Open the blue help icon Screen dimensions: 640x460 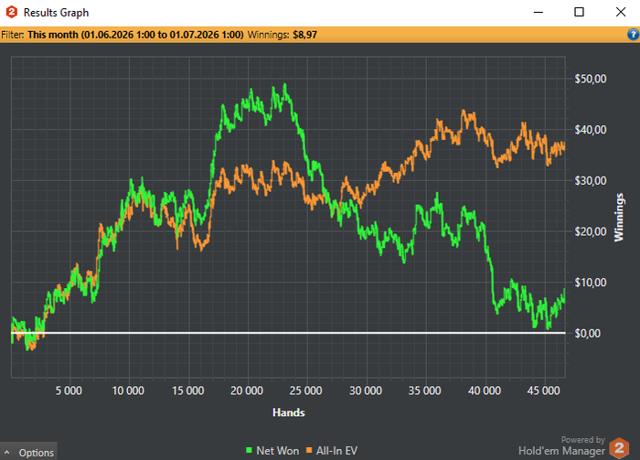[633, 34]
